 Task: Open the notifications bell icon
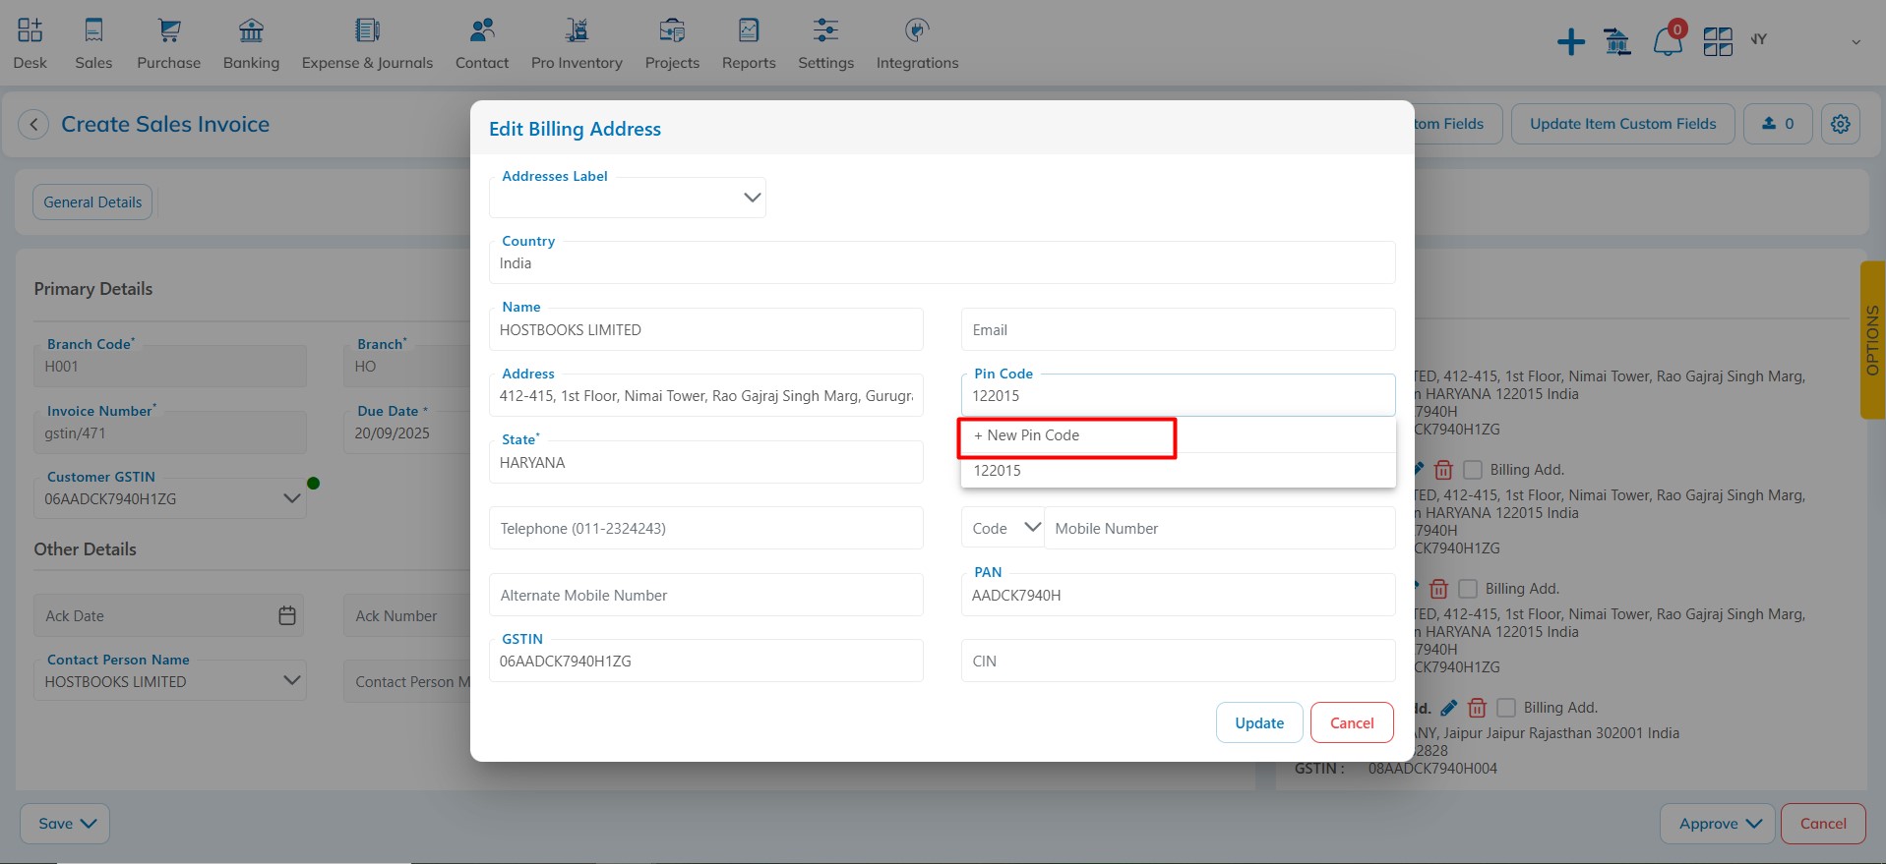point(1667,42)
